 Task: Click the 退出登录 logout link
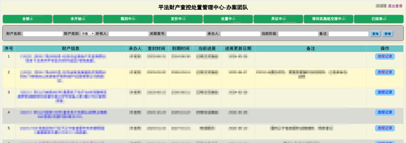coord(395,6)
